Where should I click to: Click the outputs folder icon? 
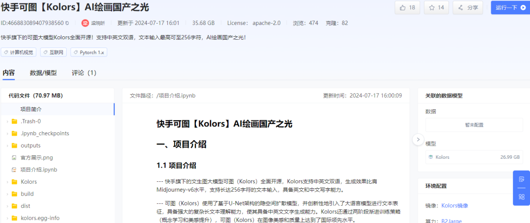[x=14, y=146]
